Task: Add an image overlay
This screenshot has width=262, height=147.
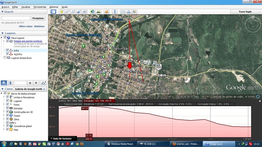Action: [79, 12]
